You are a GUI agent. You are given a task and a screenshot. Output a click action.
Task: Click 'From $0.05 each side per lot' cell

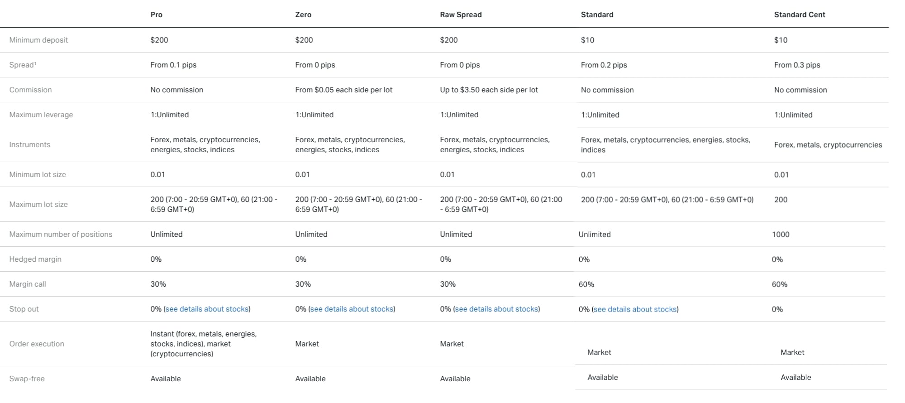[343, 90]
